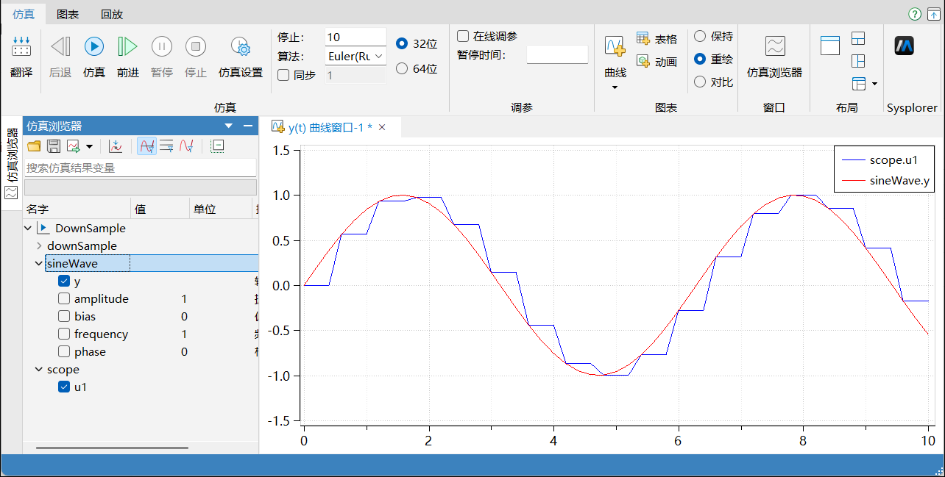Click the 搜索仿真结果变量 search field
This screenshot has height=477, width=945.
coord(140,168)
